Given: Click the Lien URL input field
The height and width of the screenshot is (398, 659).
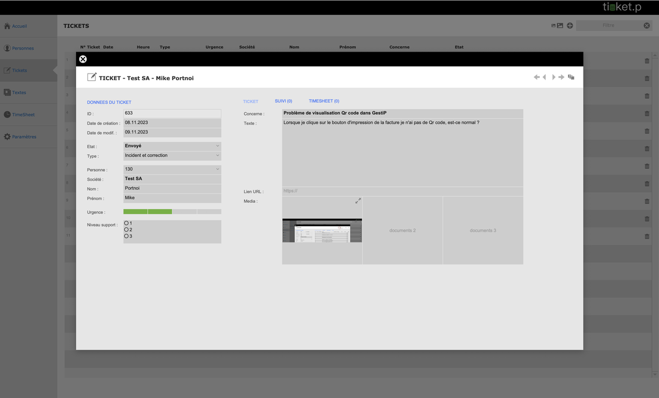Looking at the screenshot, I should point(402,192).
